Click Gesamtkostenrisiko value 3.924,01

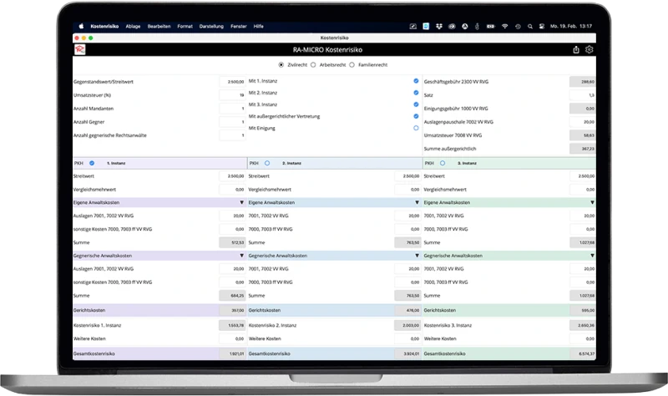407,353
